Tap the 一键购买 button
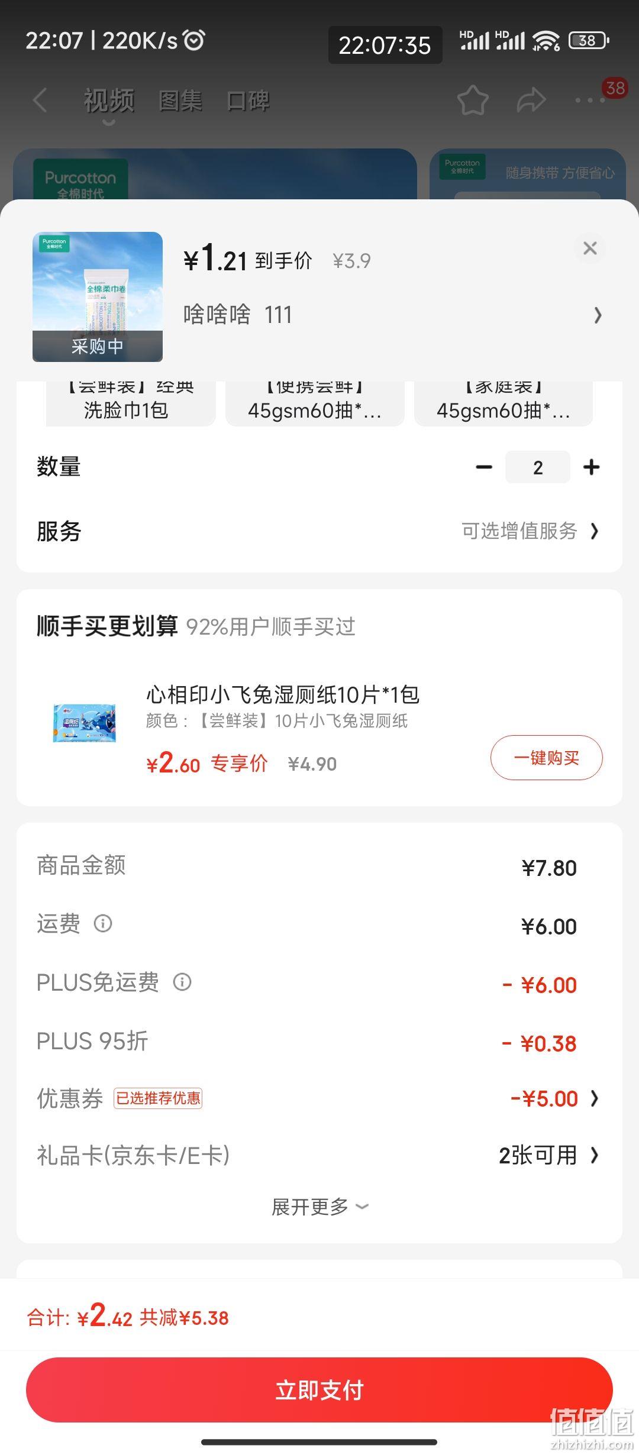The width and height of the screenshot is (639, 1455). pyautogui.click(x=547, y=758)
